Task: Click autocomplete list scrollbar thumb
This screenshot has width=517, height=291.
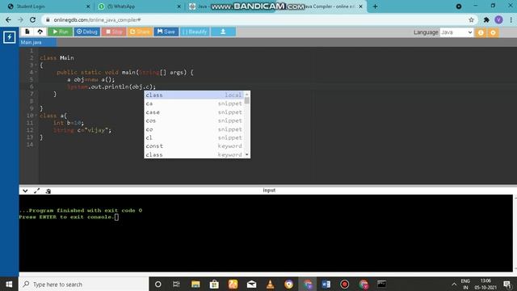Action: [x=247, y=100]
